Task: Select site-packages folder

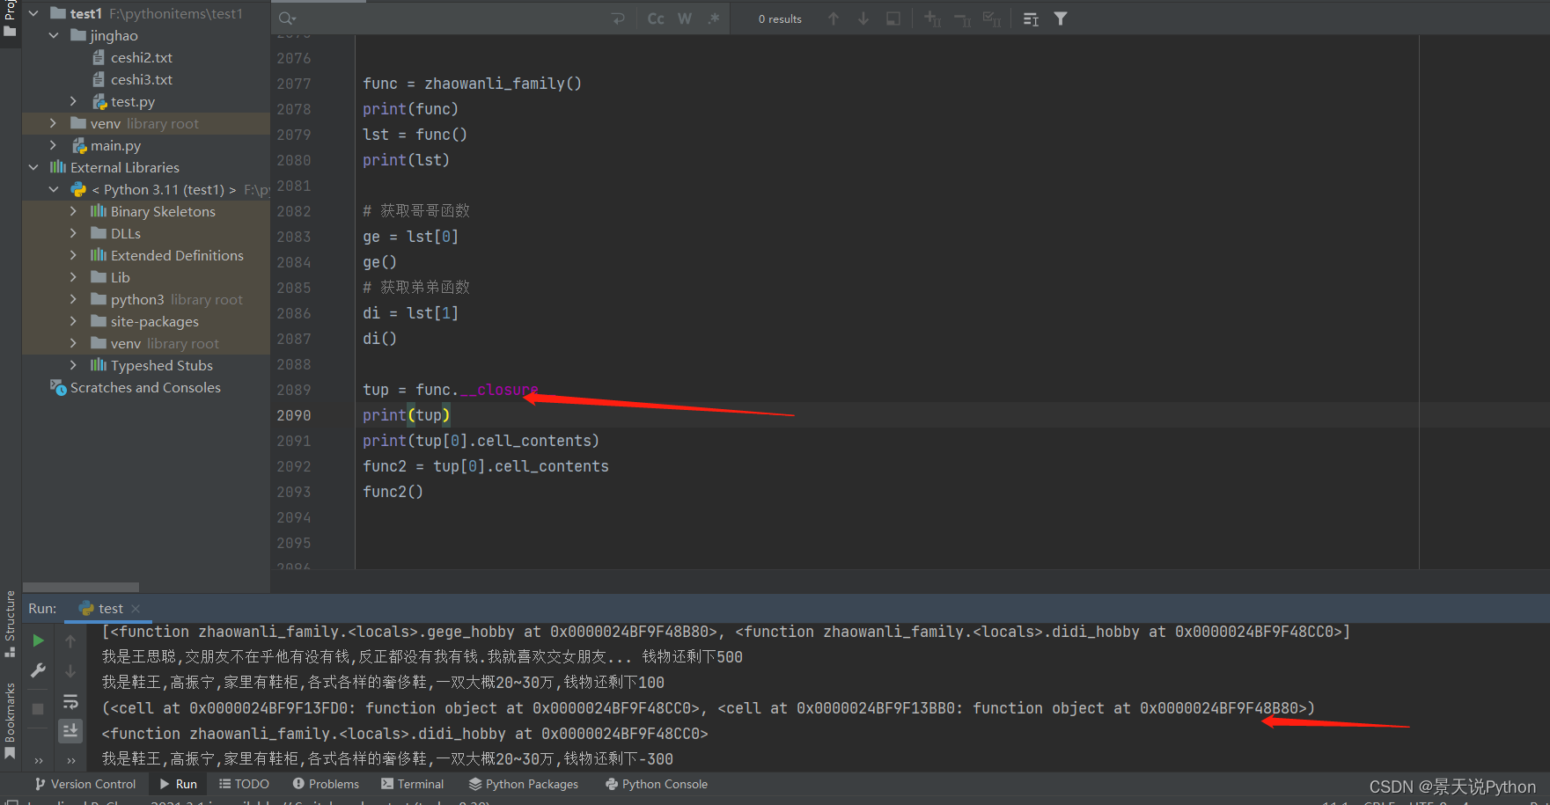Action: click(154, 321)
